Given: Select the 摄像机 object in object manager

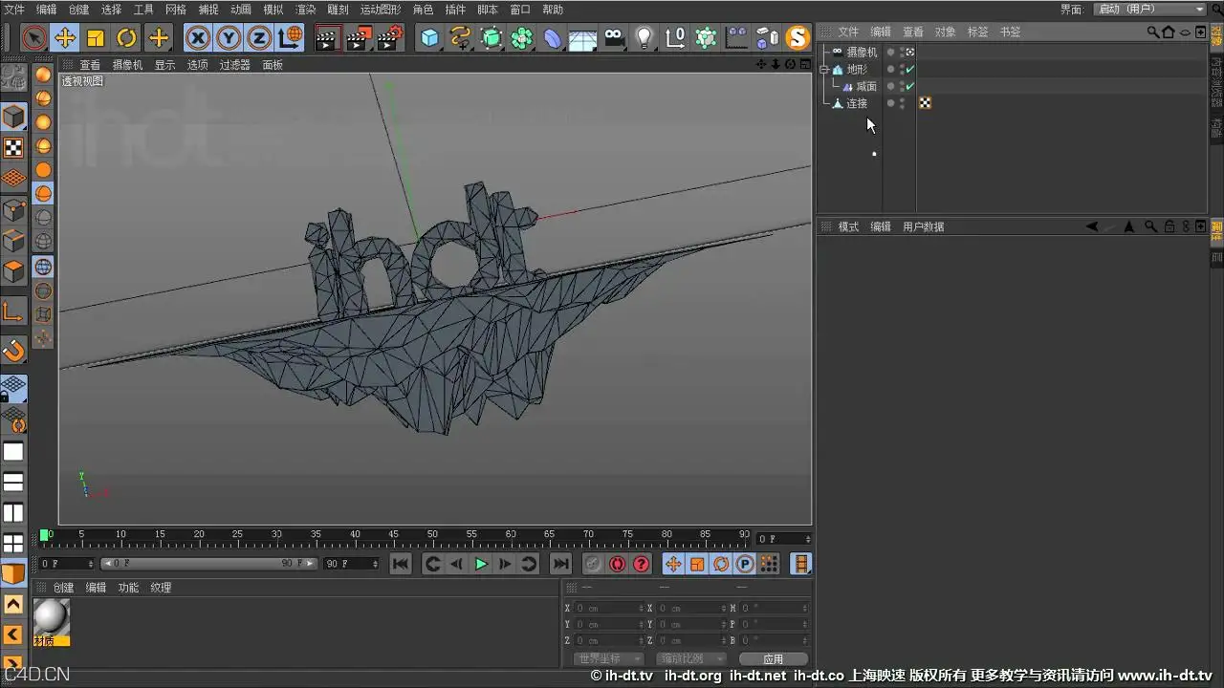Looking at the screenshot, I should click(862, 53).
